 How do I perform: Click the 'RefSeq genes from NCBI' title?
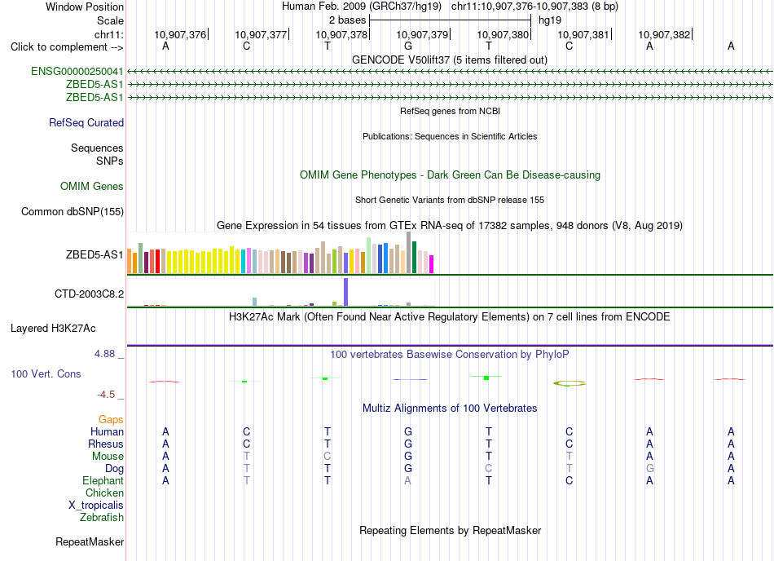point(451,111)
